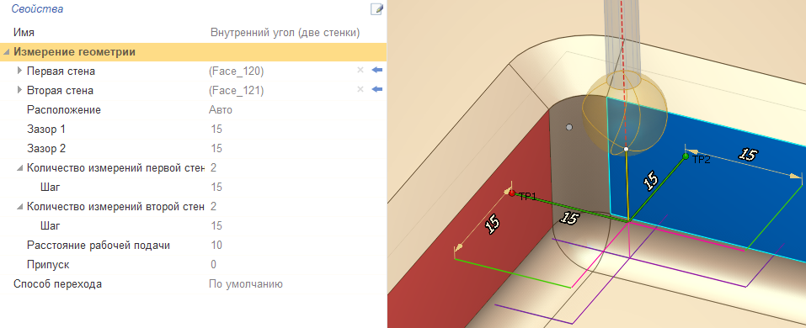
Task: Clear the Вторая стена selection with its X
Action: coord(360,90)
